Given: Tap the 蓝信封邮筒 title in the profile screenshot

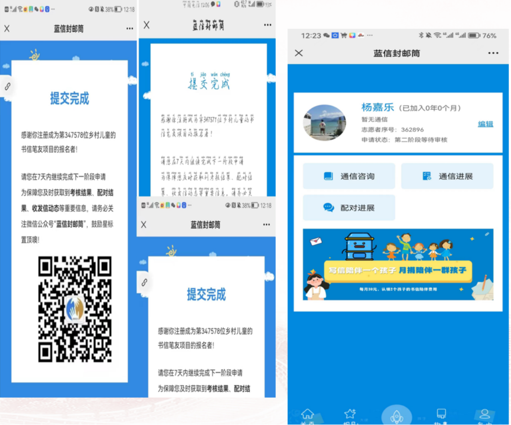Looking at the screenshot, I should tap(397, 53).
